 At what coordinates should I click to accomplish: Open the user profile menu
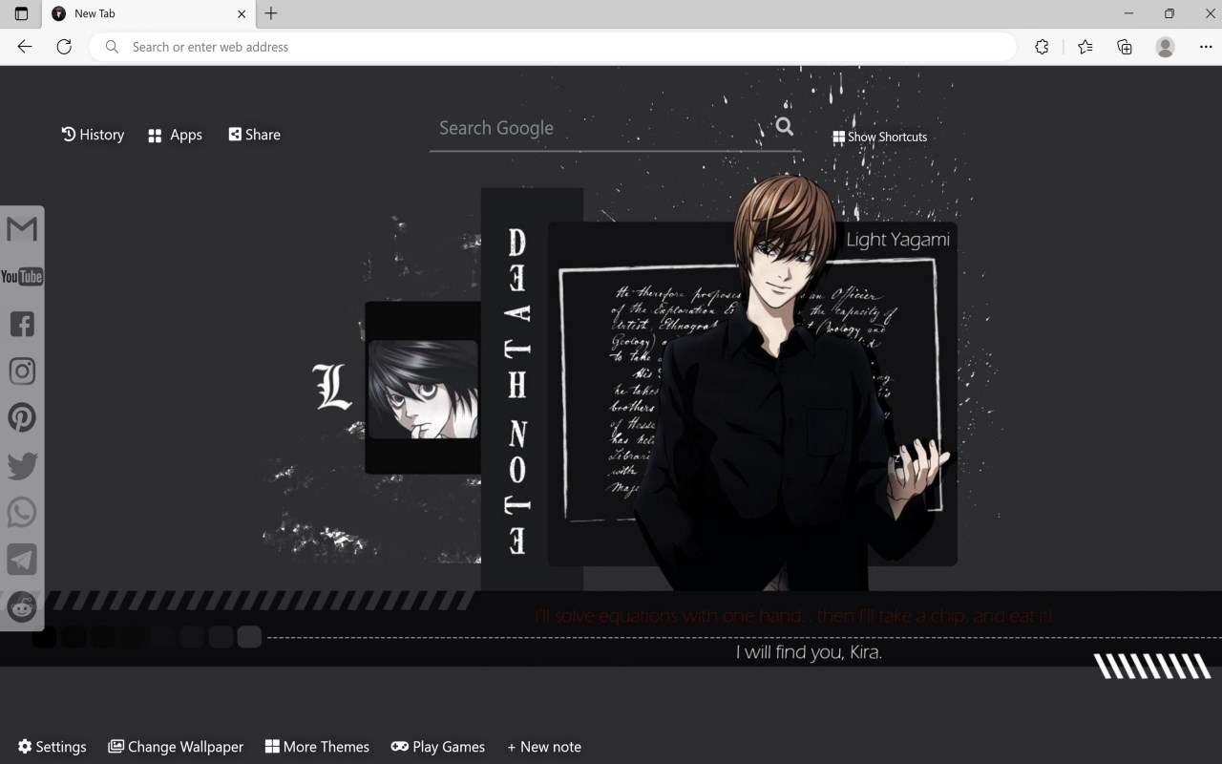click(x=1165, y=47)
